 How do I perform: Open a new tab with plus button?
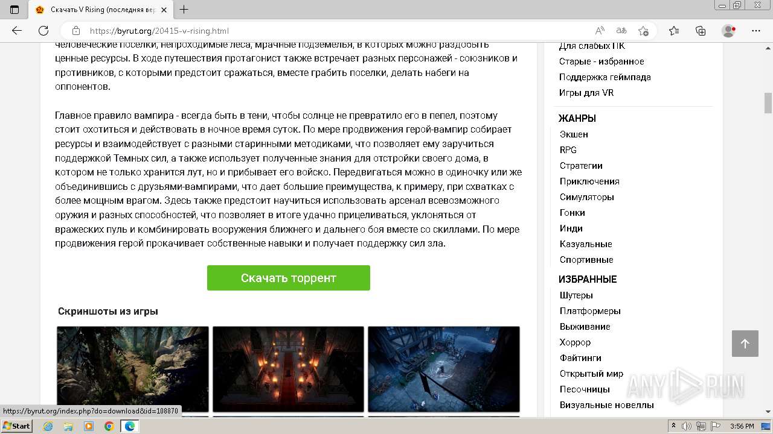point(184,10)
